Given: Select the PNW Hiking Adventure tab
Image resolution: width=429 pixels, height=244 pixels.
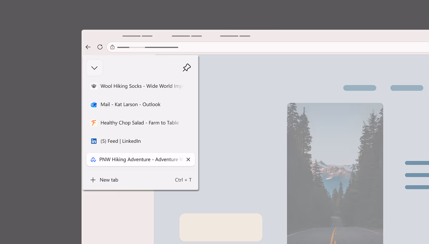Looking at the screenshot, I should click(140, 159).
